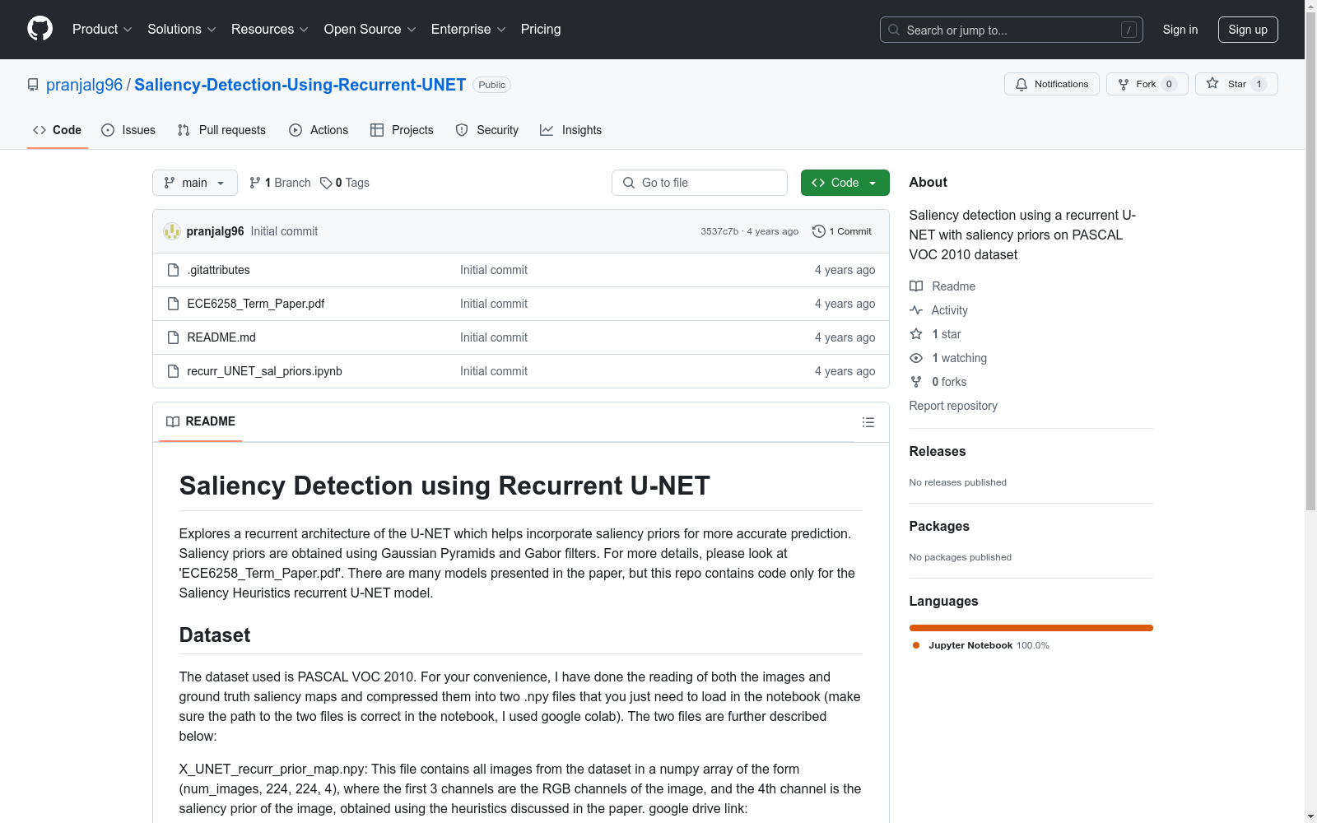This screenshot has height=823, width=1317.
Task: Click the Report repository link
Action: pyautogui.click(x=953, y=406)
